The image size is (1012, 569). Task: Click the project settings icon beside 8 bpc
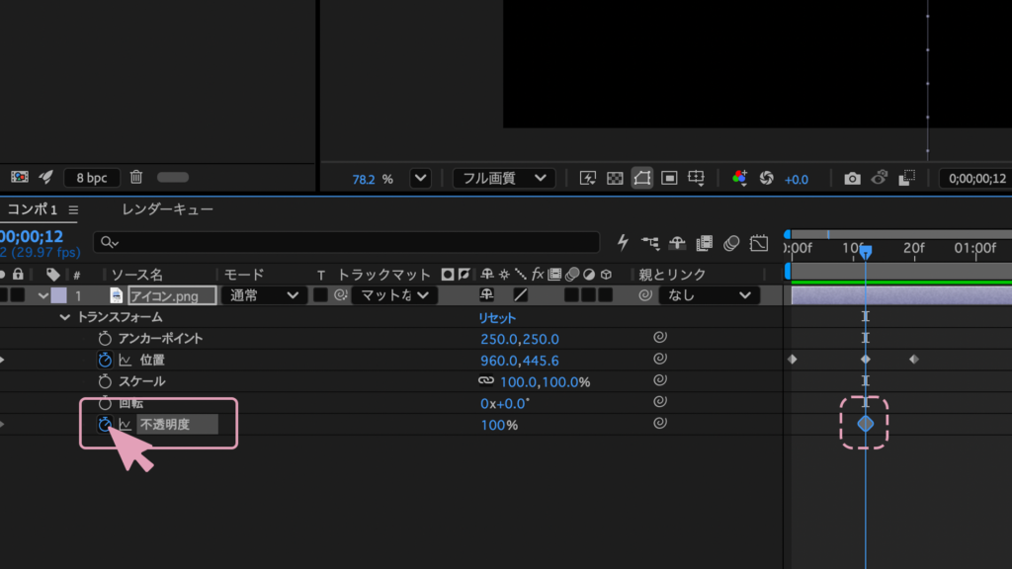click(x=20, y=177)
